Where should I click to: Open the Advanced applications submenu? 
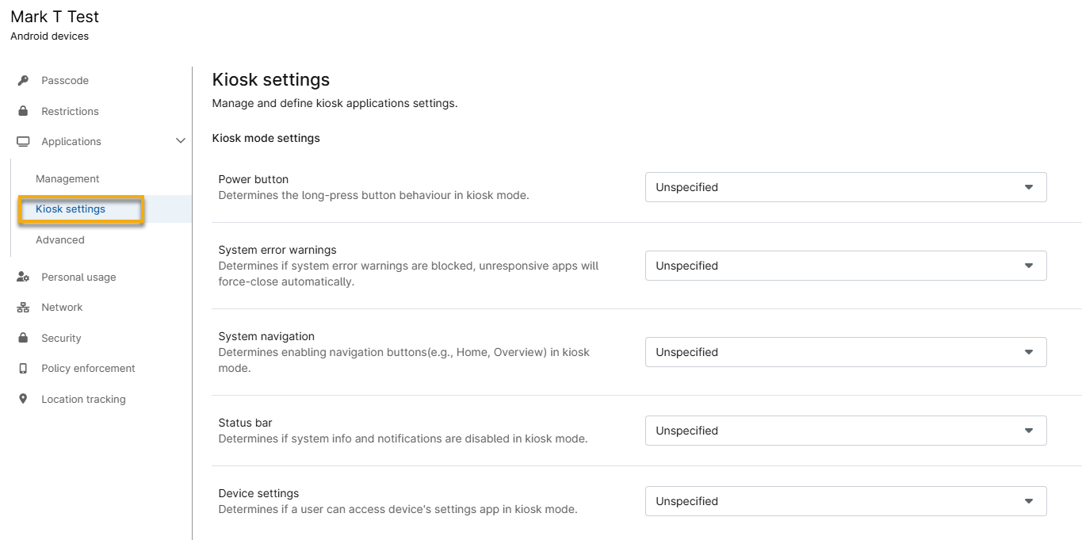pyautogui.click(x=60, y=239)
